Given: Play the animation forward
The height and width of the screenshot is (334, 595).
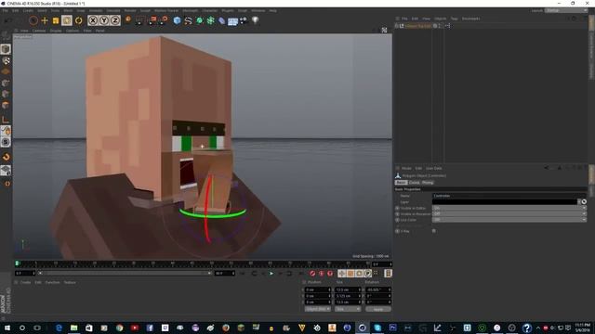Looking at the screenshot, I should tap(271, 273).
